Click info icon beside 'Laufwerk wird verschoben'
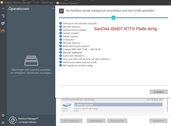Viewport: 171px width, 126px height. click(x=61, y=30)
